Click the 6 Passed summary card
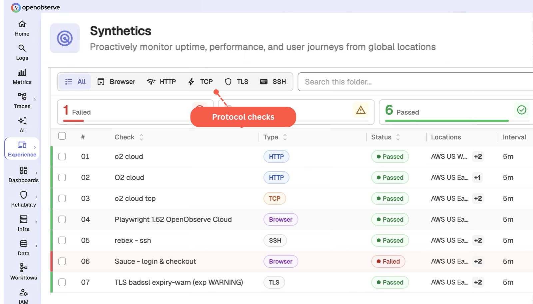 point(456,112)
